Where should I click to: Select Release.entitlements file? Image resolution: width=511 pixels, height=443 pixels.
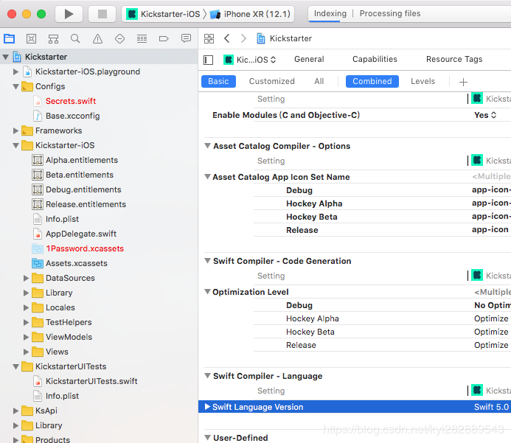(86, 204)
